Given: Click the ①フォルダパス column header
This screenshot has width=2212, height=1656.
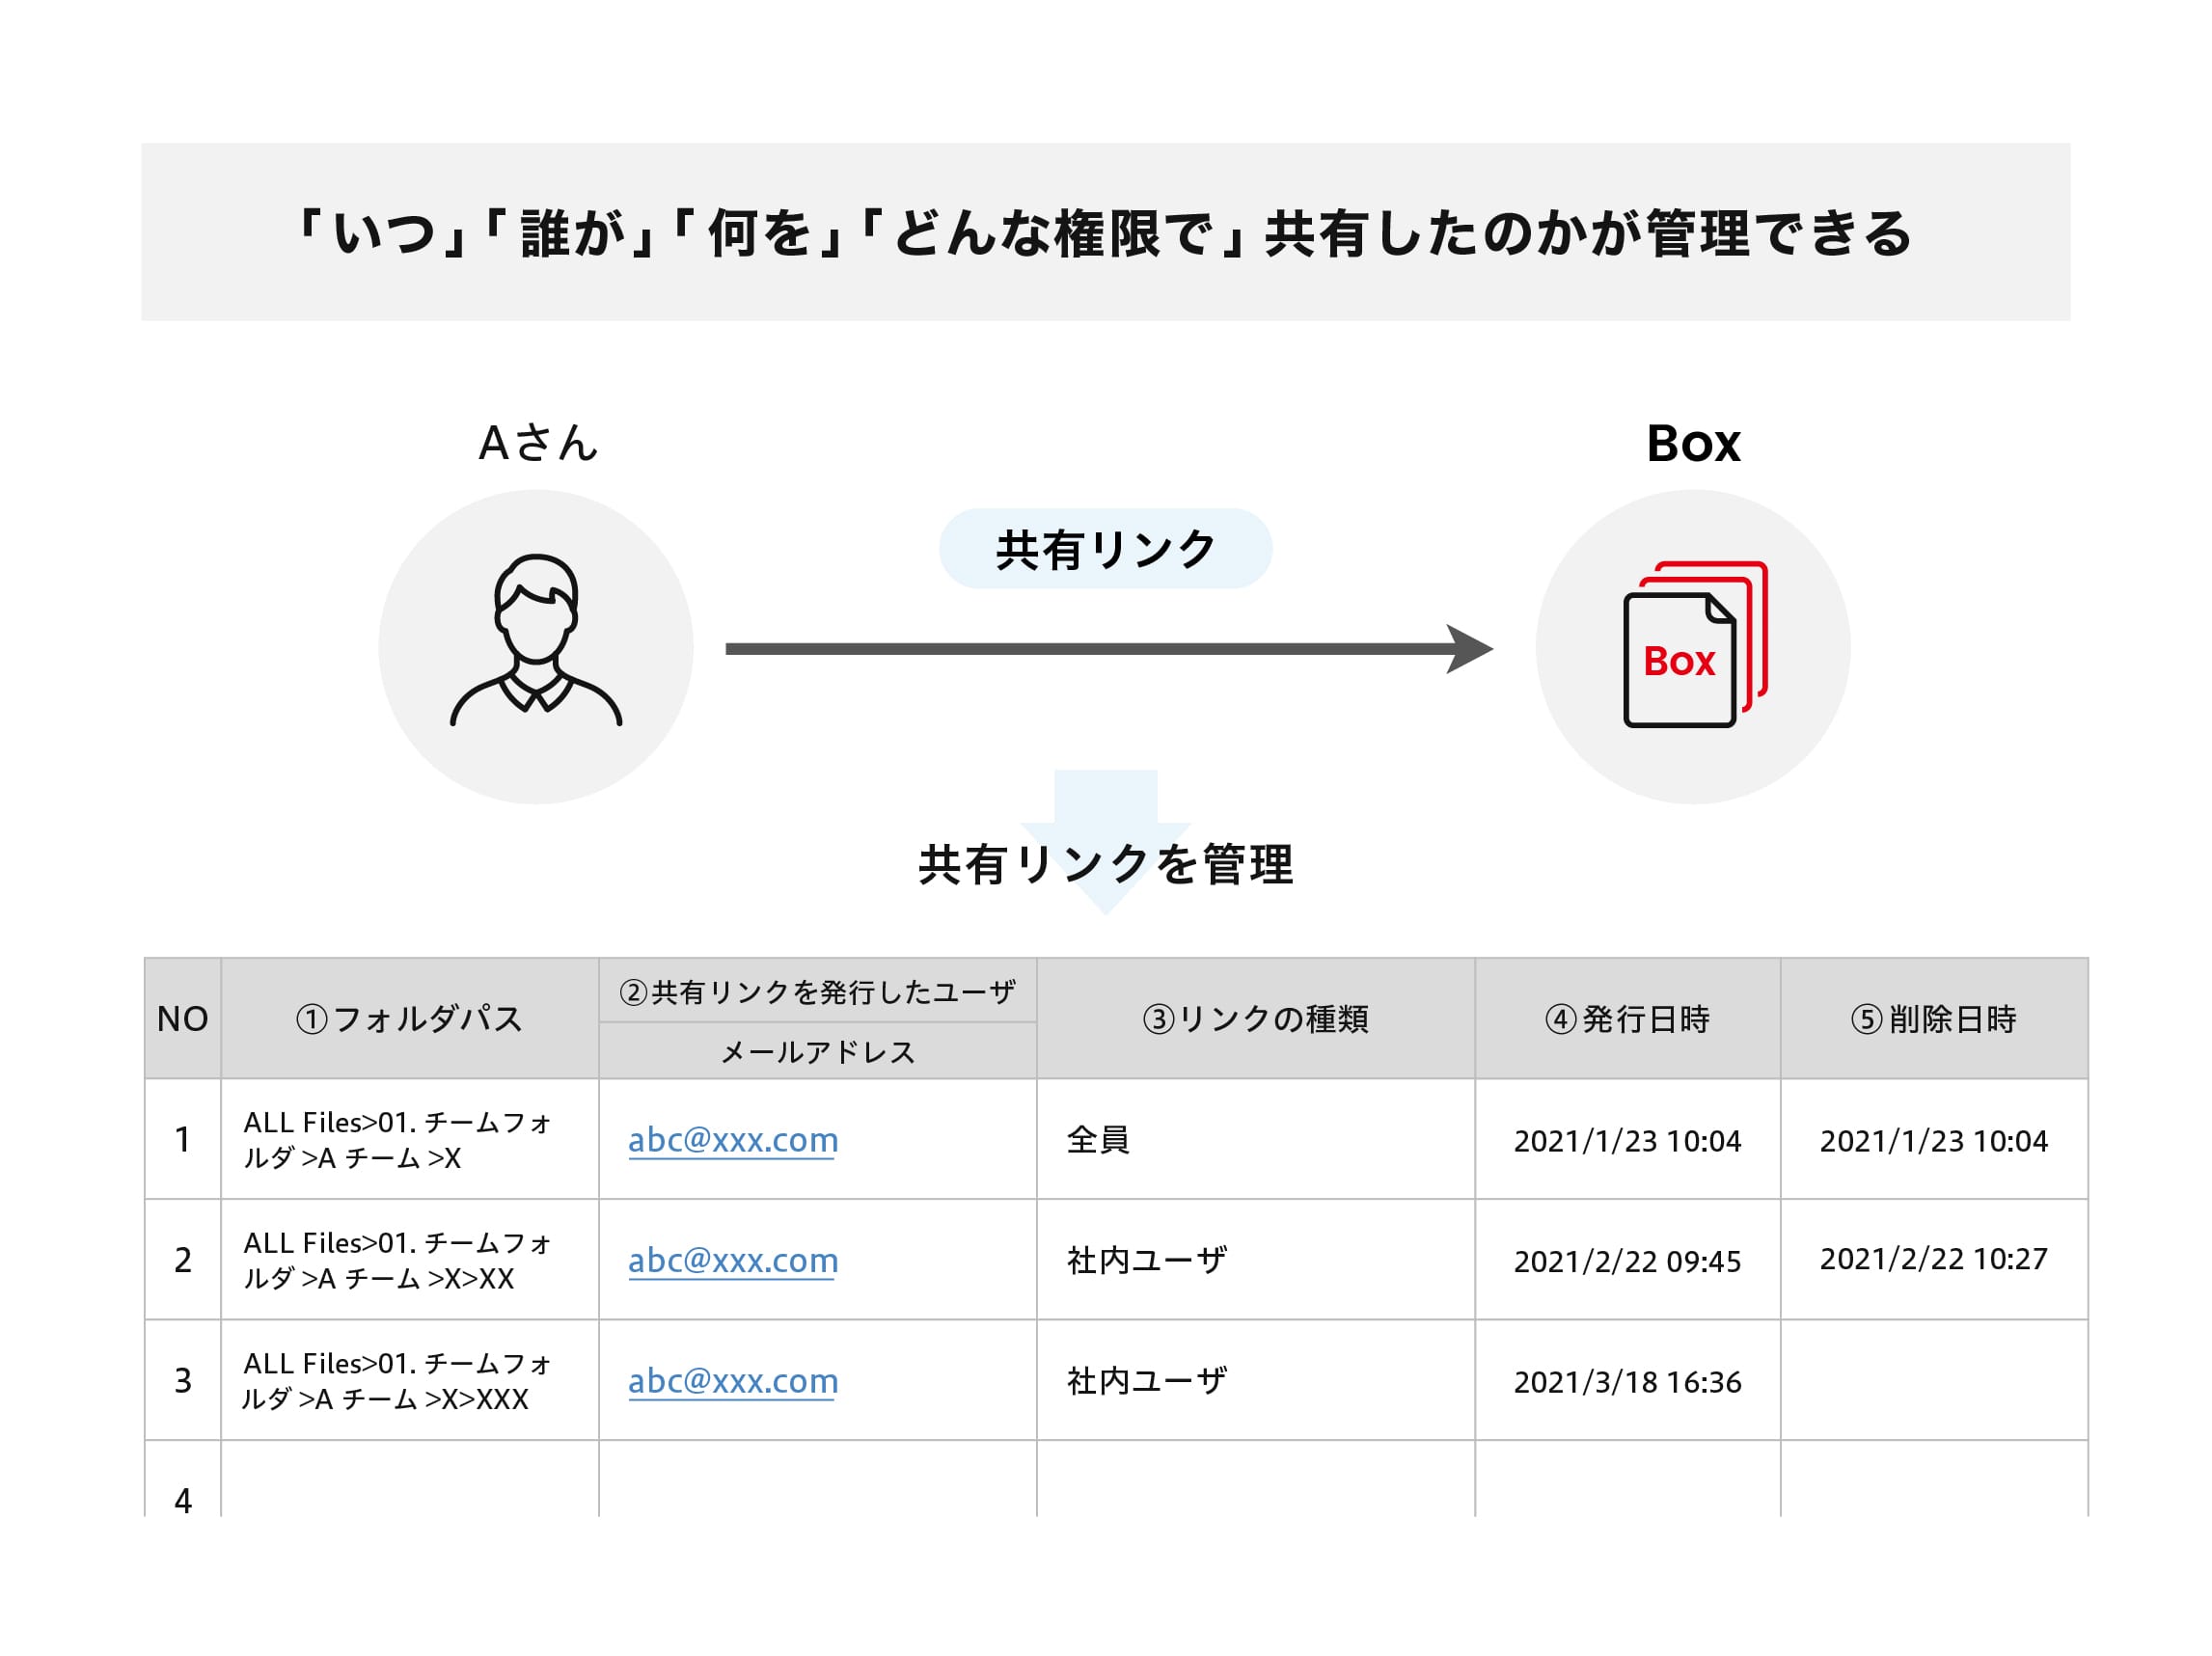Looking at the screenshot, I should click(x=409, y=1019).
